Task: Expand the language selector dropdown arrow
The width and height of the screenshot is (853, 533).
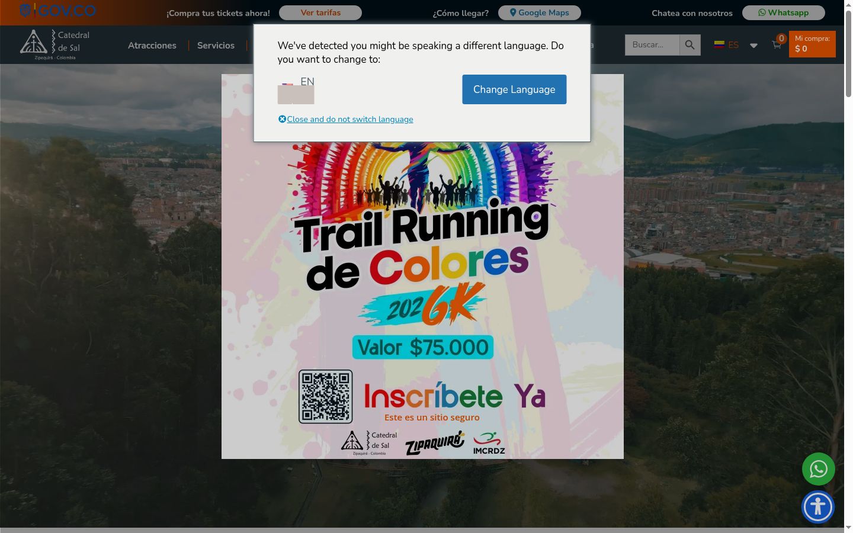Action: pos(753,46)
